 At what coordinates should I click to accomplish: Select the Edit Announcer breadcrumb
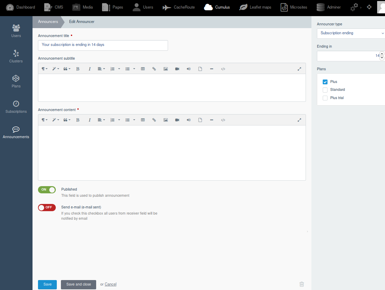coord(82,22)
